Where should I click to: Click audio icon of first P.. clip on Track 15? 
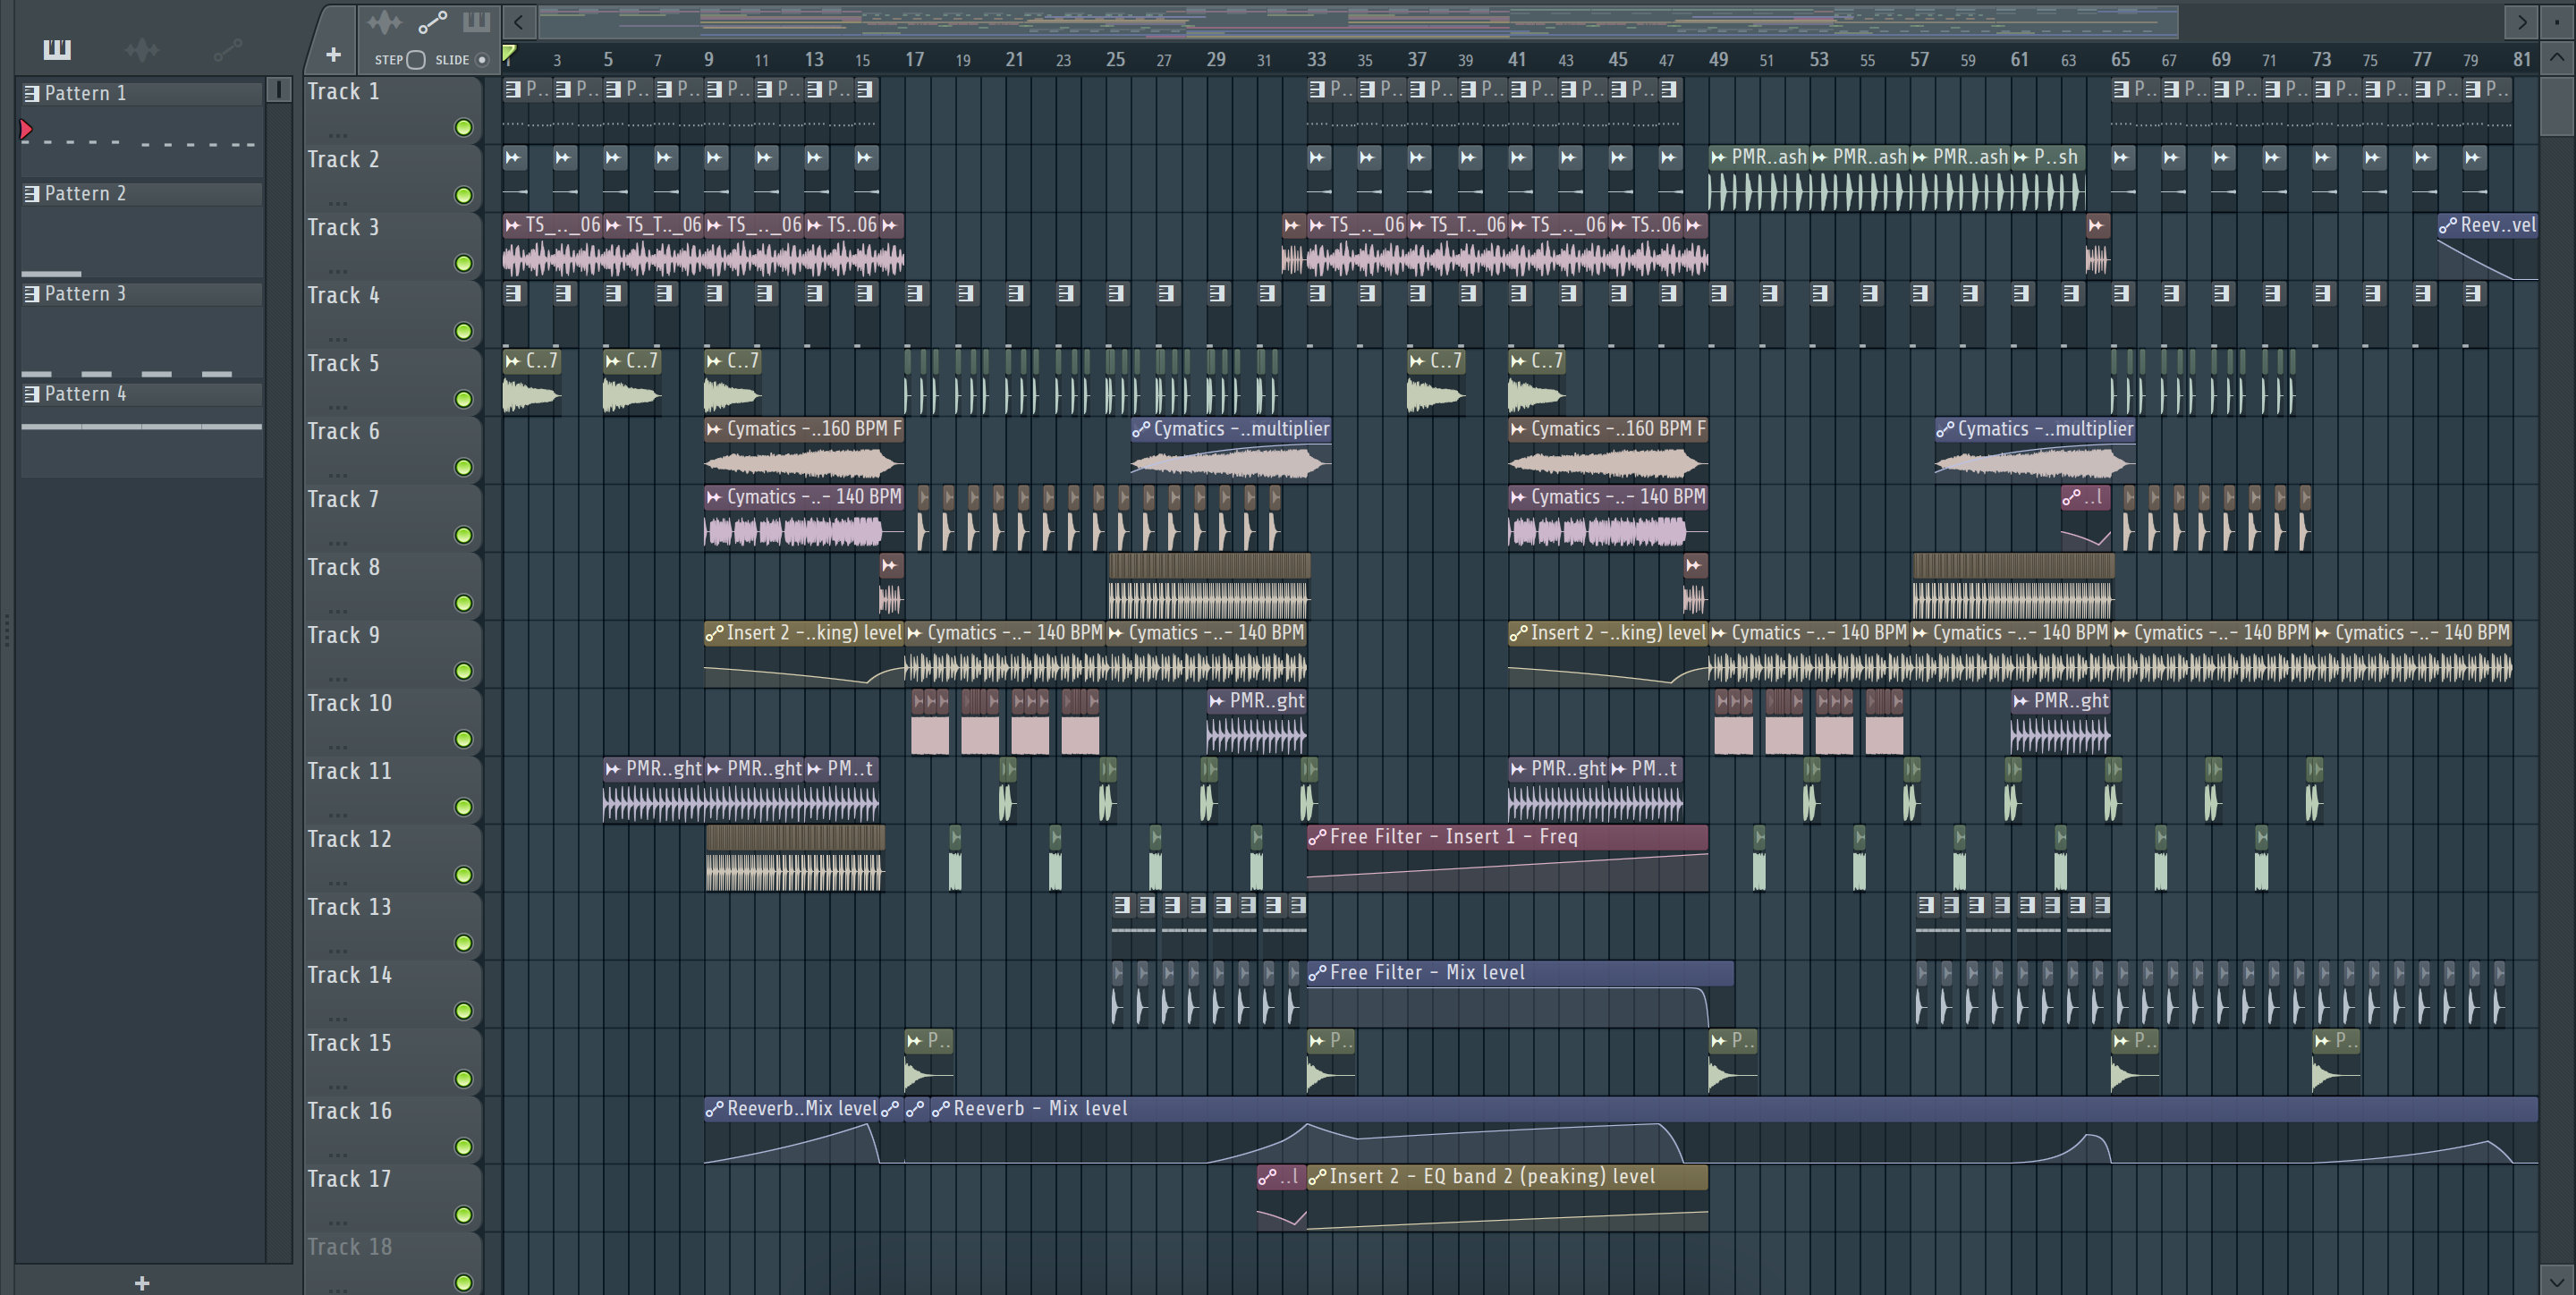click(x=915, y=1041)
